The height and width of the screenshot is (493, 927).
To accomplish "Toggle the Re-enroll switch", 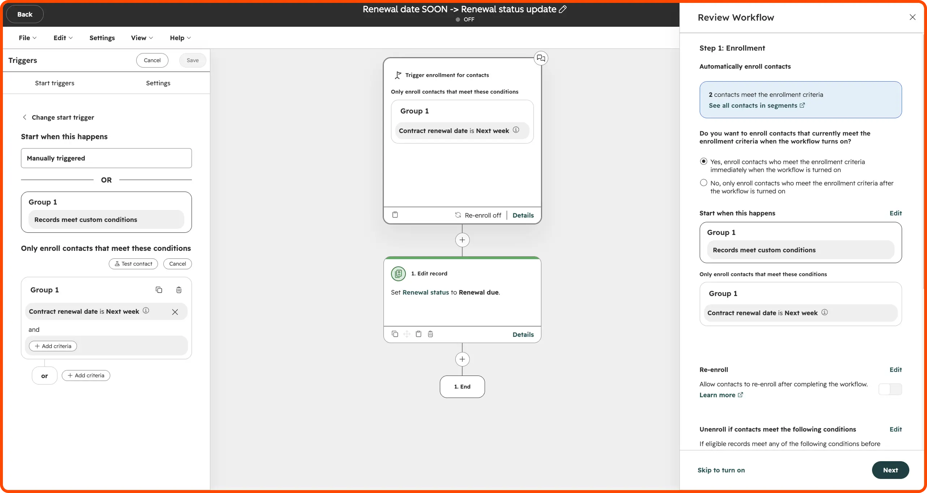I will coord(890,389).
